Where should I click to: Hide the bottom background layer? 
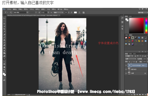click(126, 73)
